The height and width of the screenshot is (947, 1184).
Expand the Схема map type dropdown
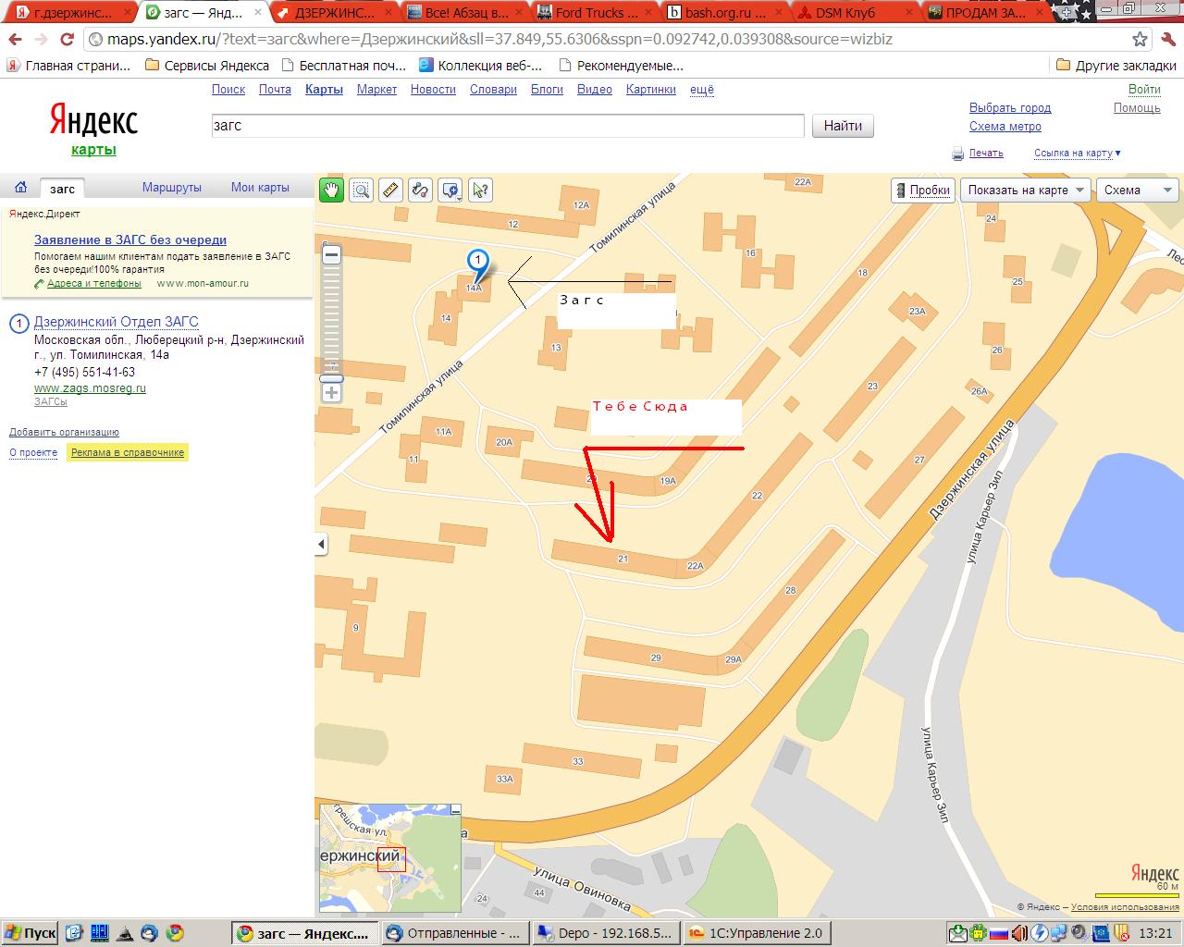(x=1137, y=190)
